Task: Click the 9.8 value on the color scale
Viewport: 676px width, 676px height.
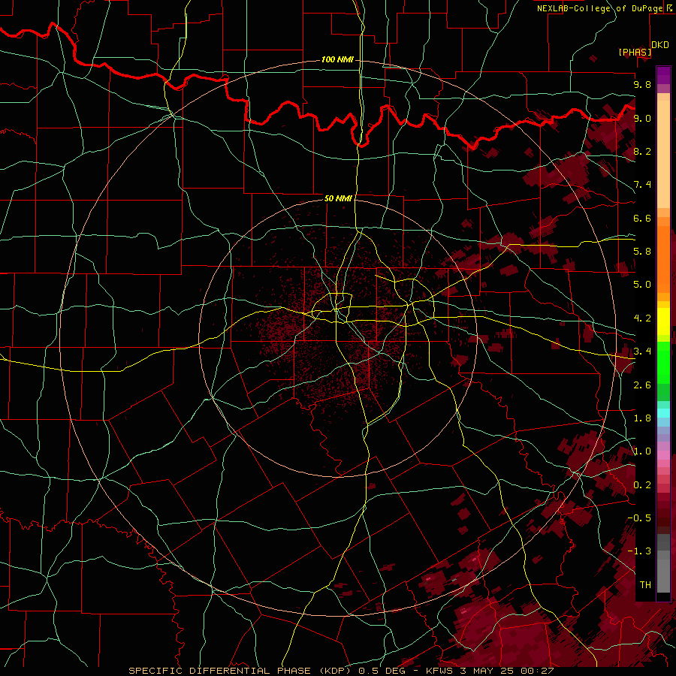Action: 642,84
